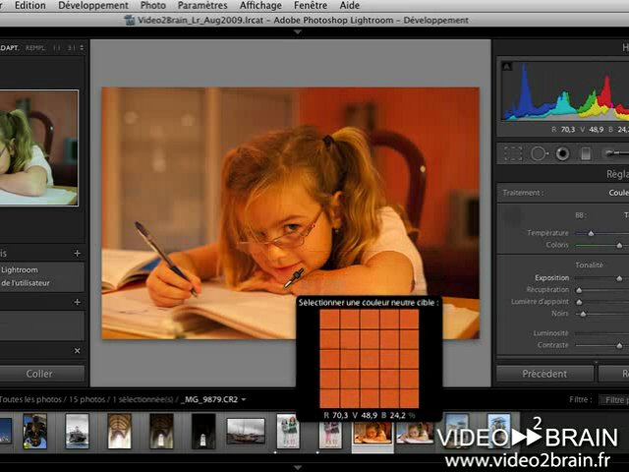Open the Filtre dropdown in filmstrip bar
This screenshot has width=629, height=472.
coord(613,400)
